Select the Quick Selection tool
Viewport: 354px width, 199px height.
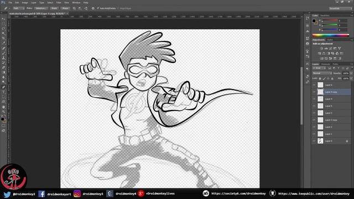[x=3, y=33]
